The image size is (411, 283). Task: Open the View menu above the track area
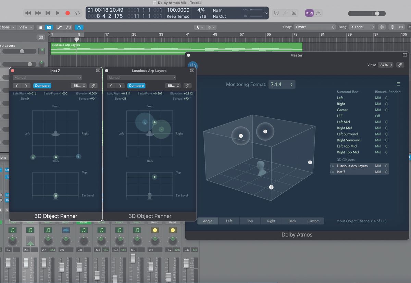[x=25, y=27]
